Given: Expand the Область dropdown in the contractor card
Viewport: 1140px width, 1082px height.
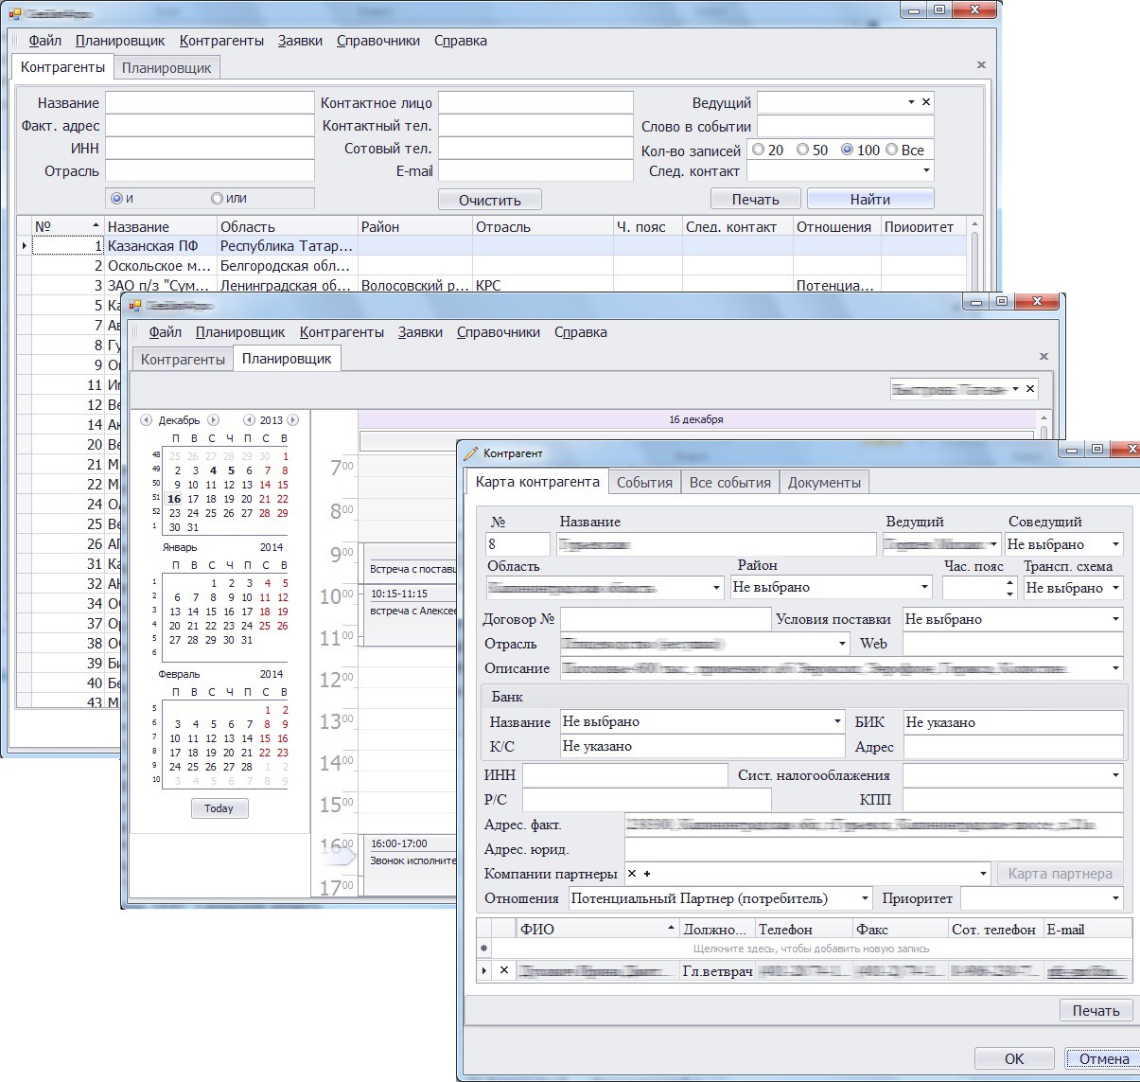Looking at the screenshot, I should pos(716,588).
